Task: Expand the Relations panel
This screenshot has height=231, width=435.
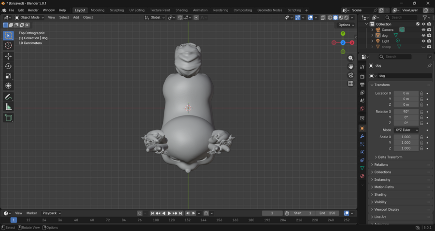Action: point(381,165)
